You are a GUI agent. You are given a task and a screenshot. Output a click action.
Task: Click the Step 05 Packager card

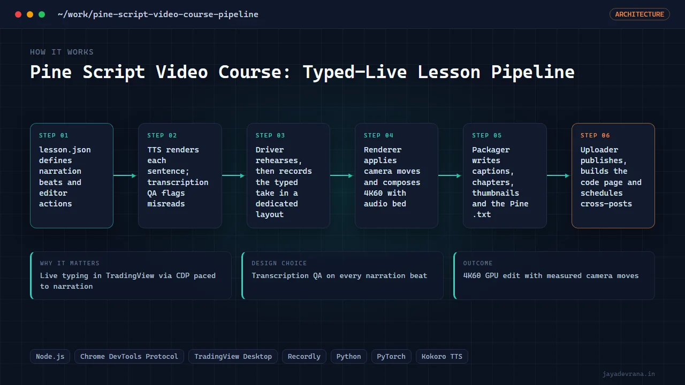(x=505, y=176)
